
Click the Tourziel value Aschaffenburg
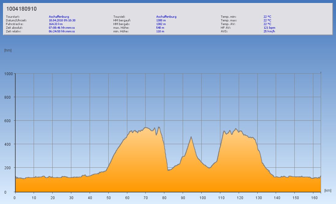166,17
